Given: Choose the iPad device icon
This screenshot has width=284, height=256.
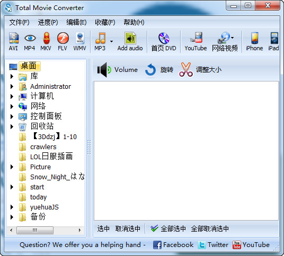Looking at the screenshot, I should (x=274, y=38).
